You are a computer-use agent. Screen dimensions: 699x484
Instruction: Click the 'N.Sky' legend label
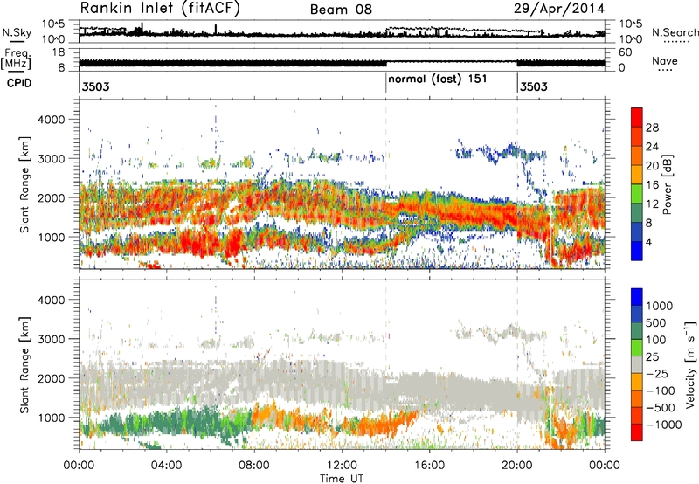coord(17,32)
